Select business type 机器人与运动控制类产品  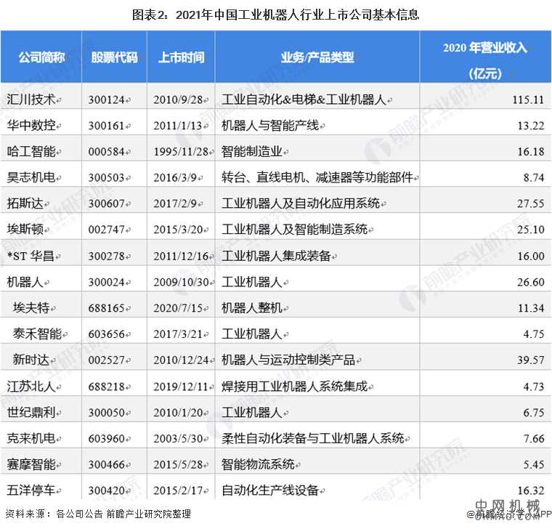(288, 360)
